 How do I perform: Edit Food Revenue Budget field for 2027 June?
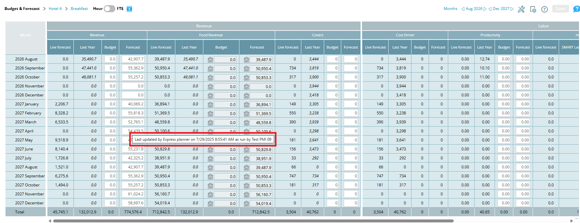click(x=225, y=149)
